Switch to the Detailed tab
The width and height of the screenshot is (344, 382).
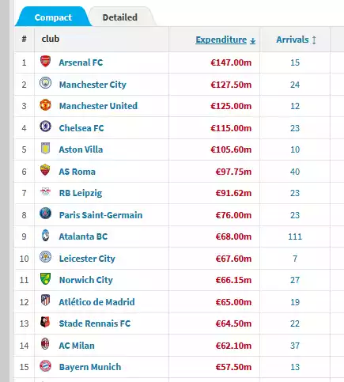(120, 17)
